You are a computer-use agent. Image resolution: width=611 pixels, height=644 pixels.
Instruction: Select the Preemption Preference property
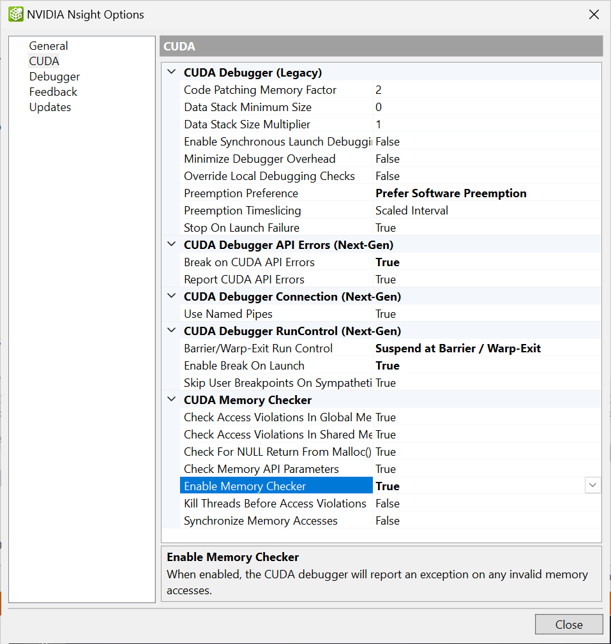276,193
